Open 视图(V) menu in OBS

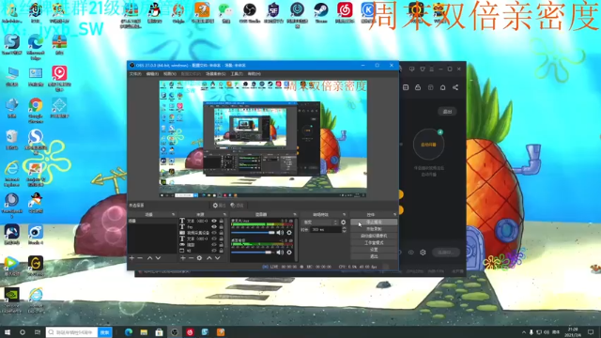pos(169,74)
